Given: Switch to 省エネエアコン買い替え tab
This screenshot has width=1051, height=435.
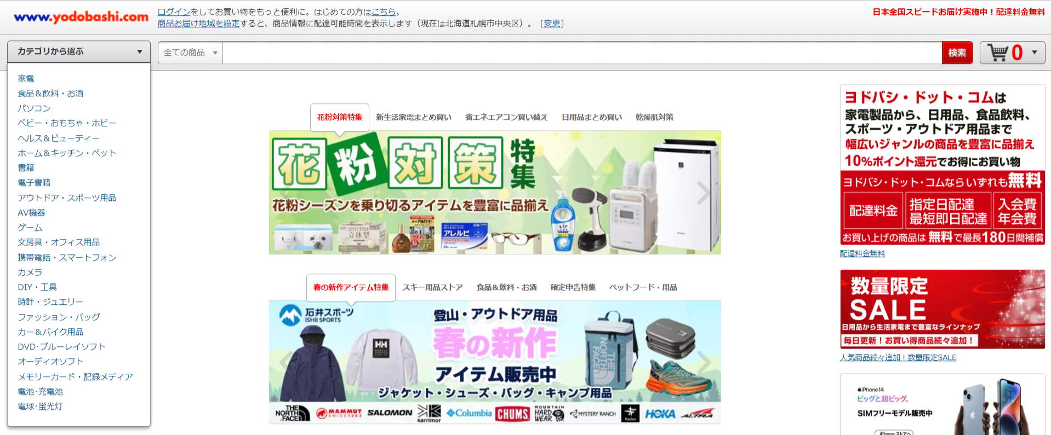Looking at the screenshot, I should click(506, 117).
